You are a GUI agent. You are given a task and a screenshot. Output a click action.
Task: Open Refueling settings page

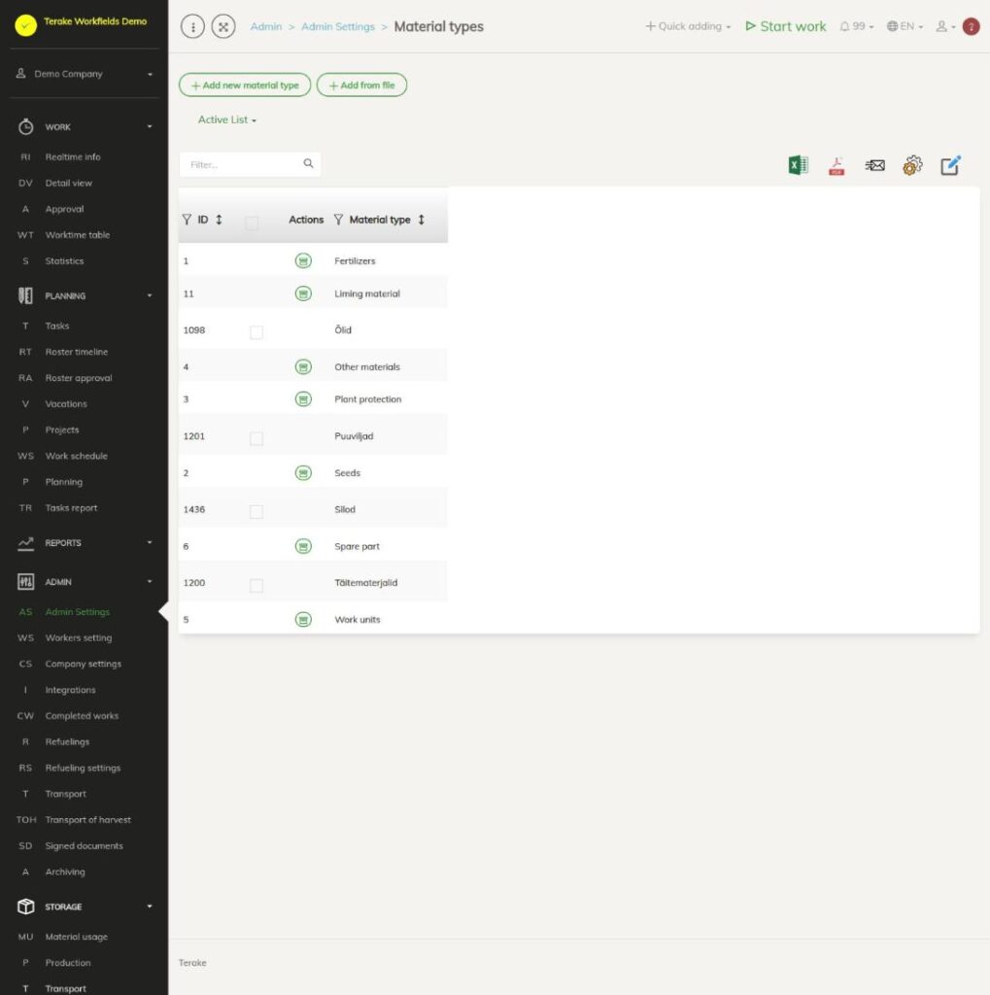tap(83, 768)
